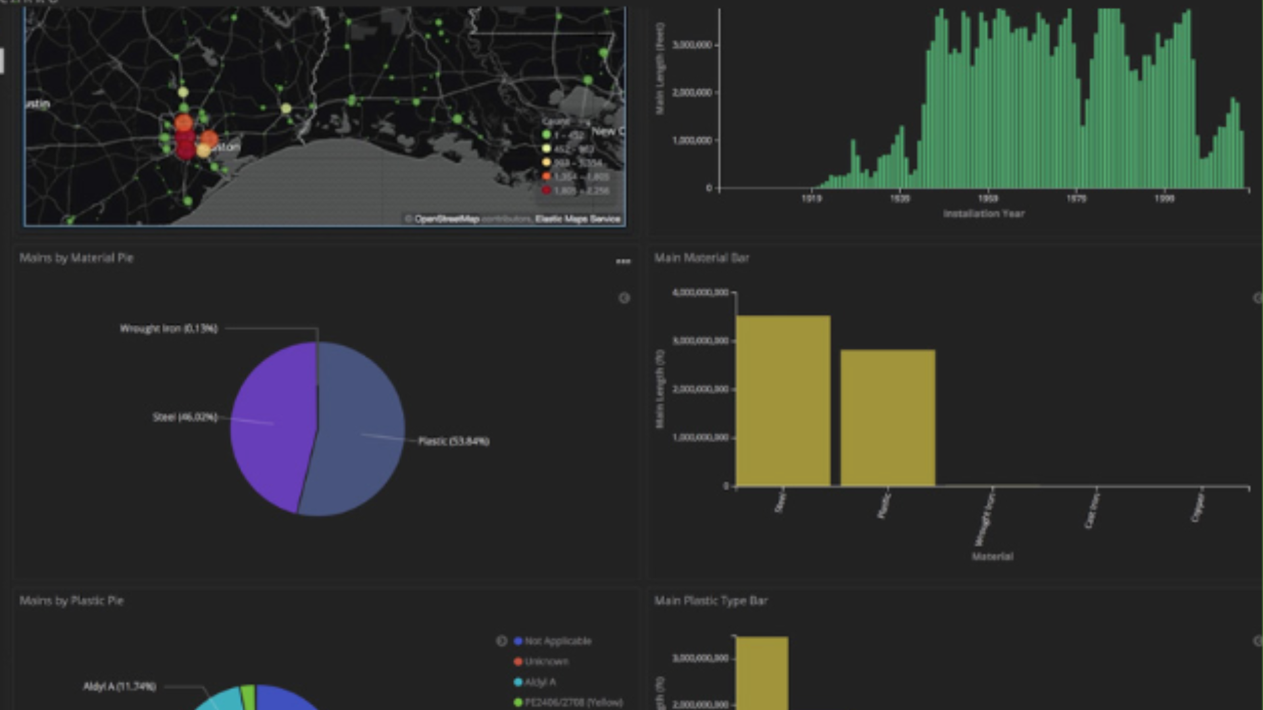Toggle legend in Main Material Bar panel

[1258, 298]
